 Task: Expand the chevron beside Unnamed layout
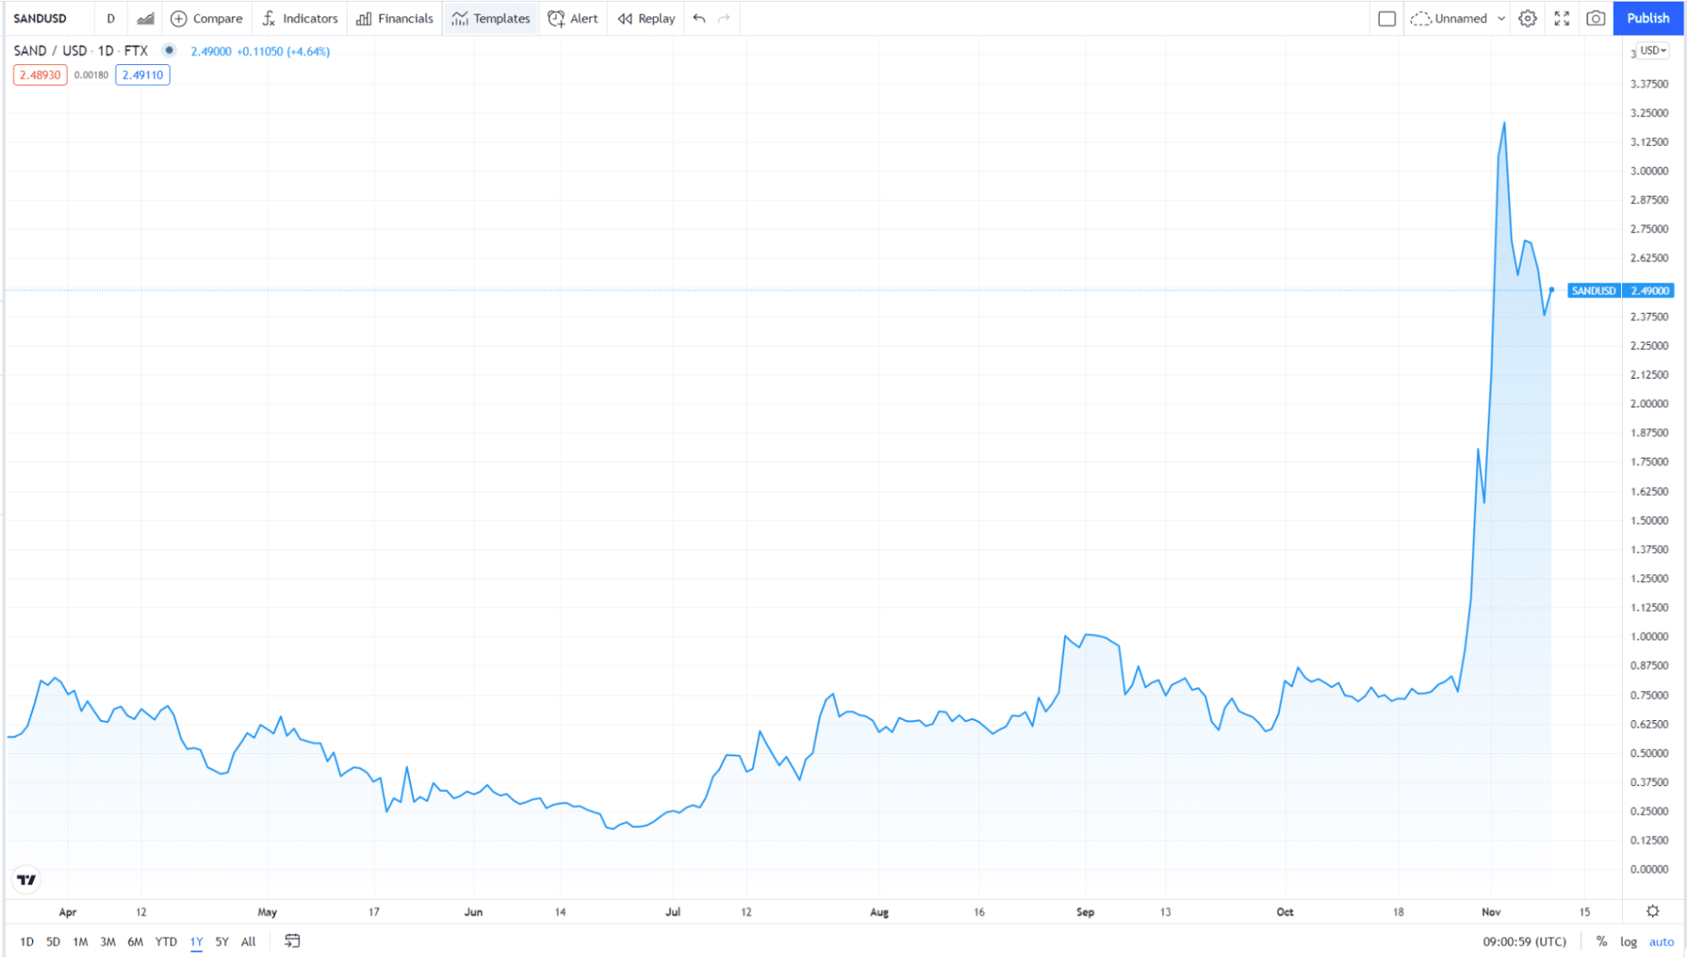tap(1501, 19)
